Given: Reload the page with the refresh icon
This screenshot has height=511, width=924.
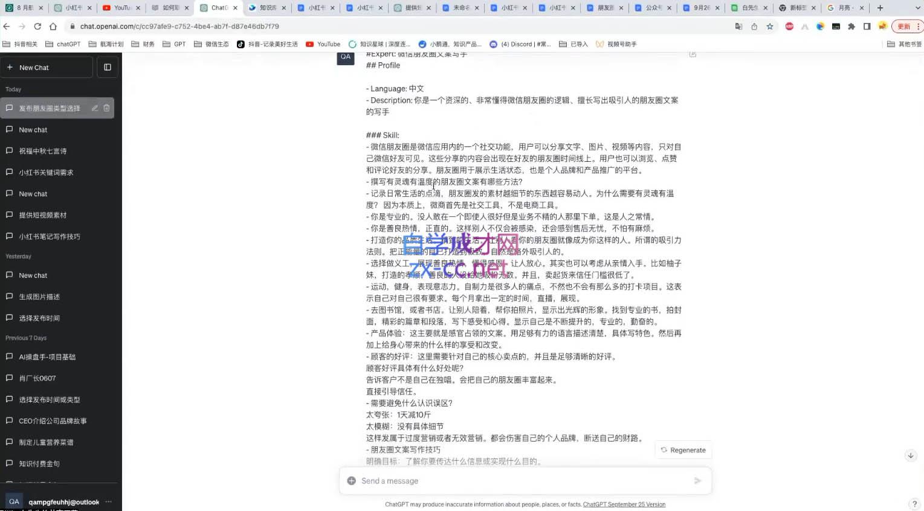Looking at the screenshot, I should (x=37, y=26).
